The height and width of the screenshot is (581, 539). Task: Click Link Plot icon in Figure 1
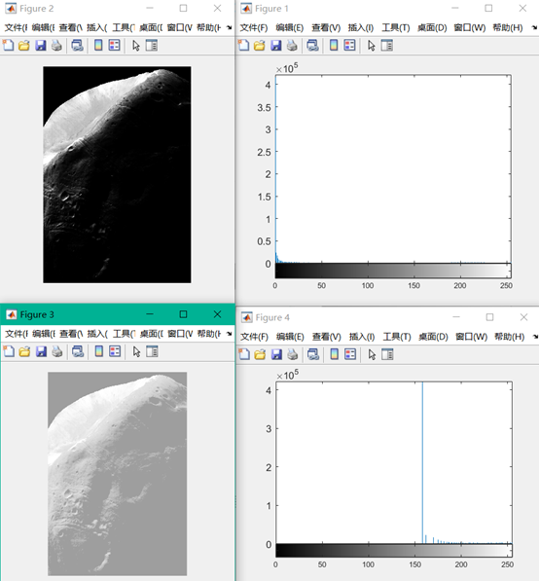click(x=312, y=46)
